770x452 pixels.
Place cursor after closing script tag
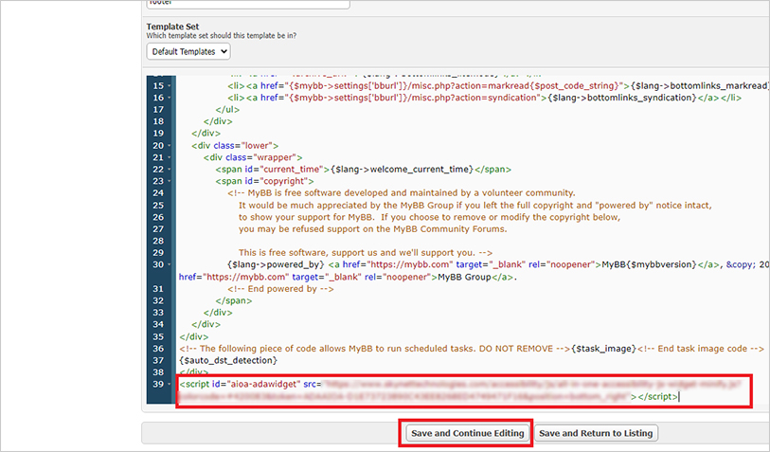pos(679,396)
